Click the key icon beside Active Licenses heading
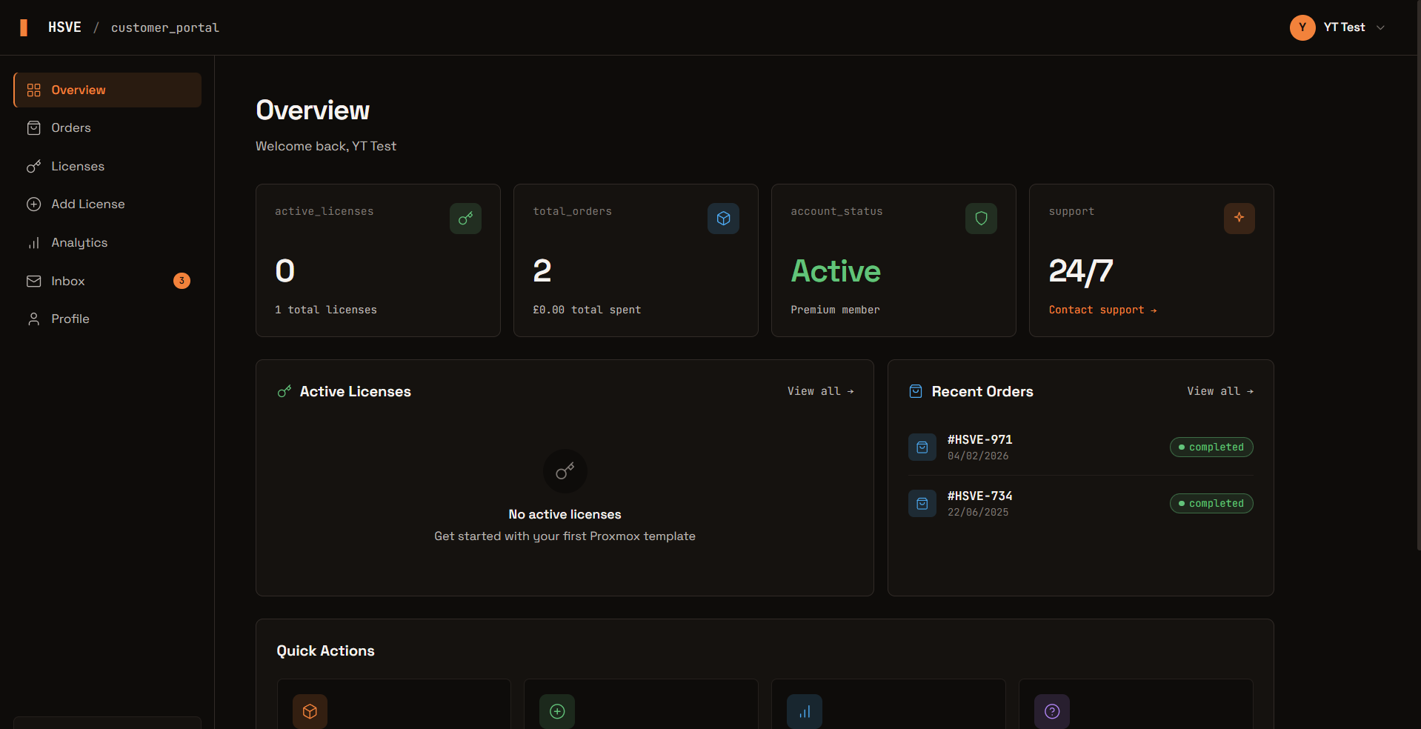The image size is (1421, 729). click(284, 391)
